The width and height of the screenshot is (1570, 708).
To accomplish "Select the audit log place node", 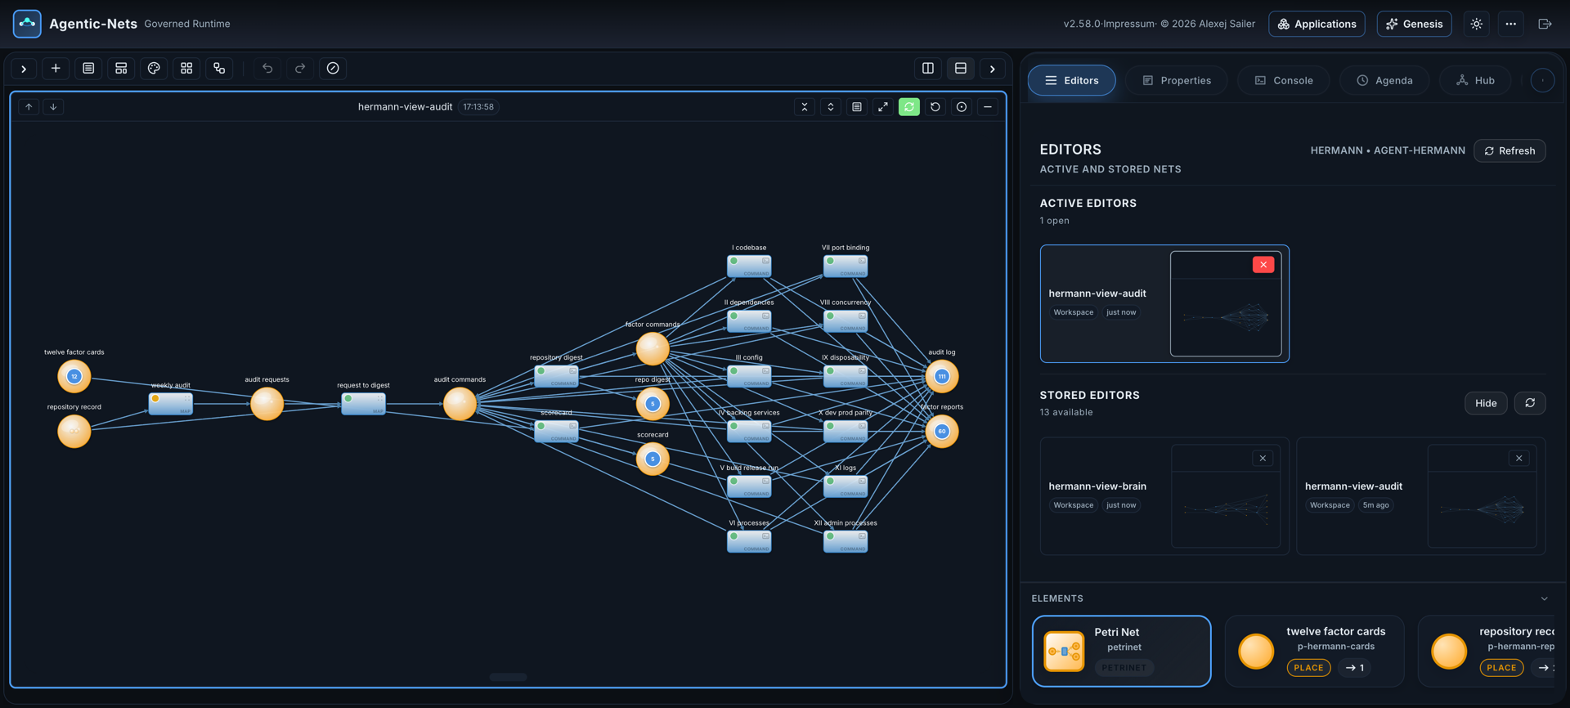I will (x=942, y=376).
